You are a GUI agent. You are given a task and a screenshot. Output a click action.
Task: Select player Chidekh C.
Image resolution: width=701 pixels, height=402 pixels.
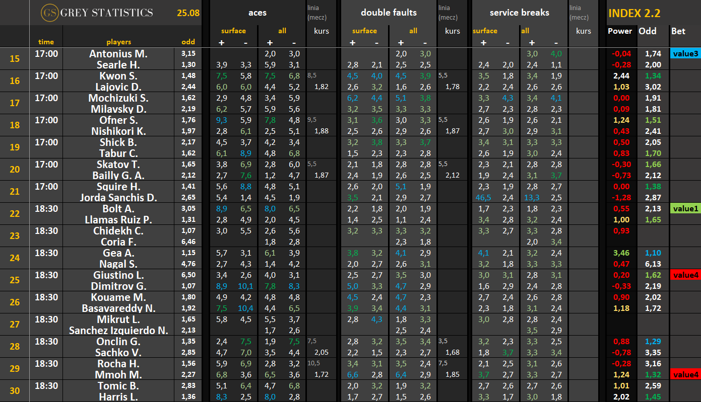[x=118, y=230]
